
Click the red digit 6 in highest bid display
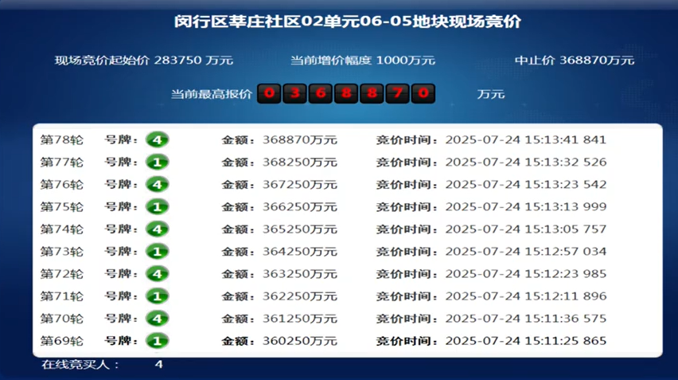coord(321,94)
